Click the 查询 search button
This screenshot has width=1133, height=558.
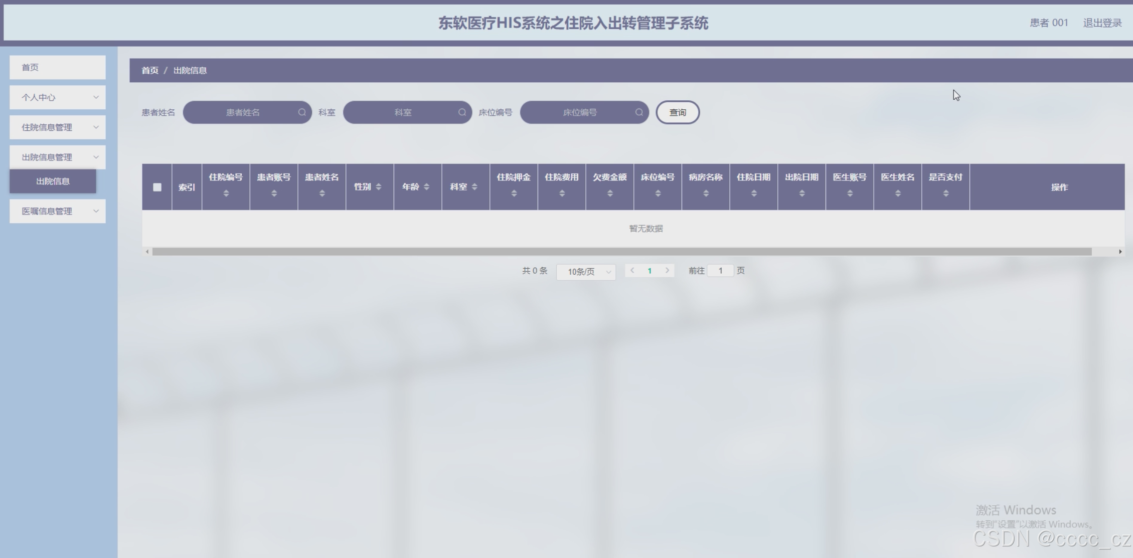click(x=678, y=112)
